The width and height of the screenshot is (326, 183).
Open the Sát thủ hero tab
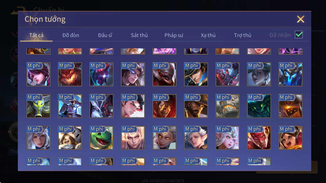click(x=139, y=35)
